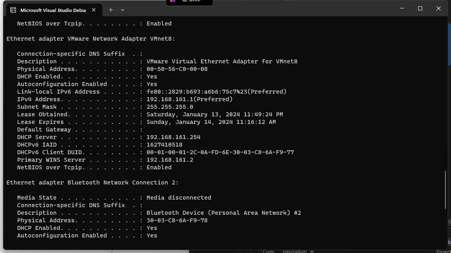Click Bluetooth physical address 30-03-C8-6A-F9-78
The width and height of the screenshot is (451, 253).
[177, 220]
